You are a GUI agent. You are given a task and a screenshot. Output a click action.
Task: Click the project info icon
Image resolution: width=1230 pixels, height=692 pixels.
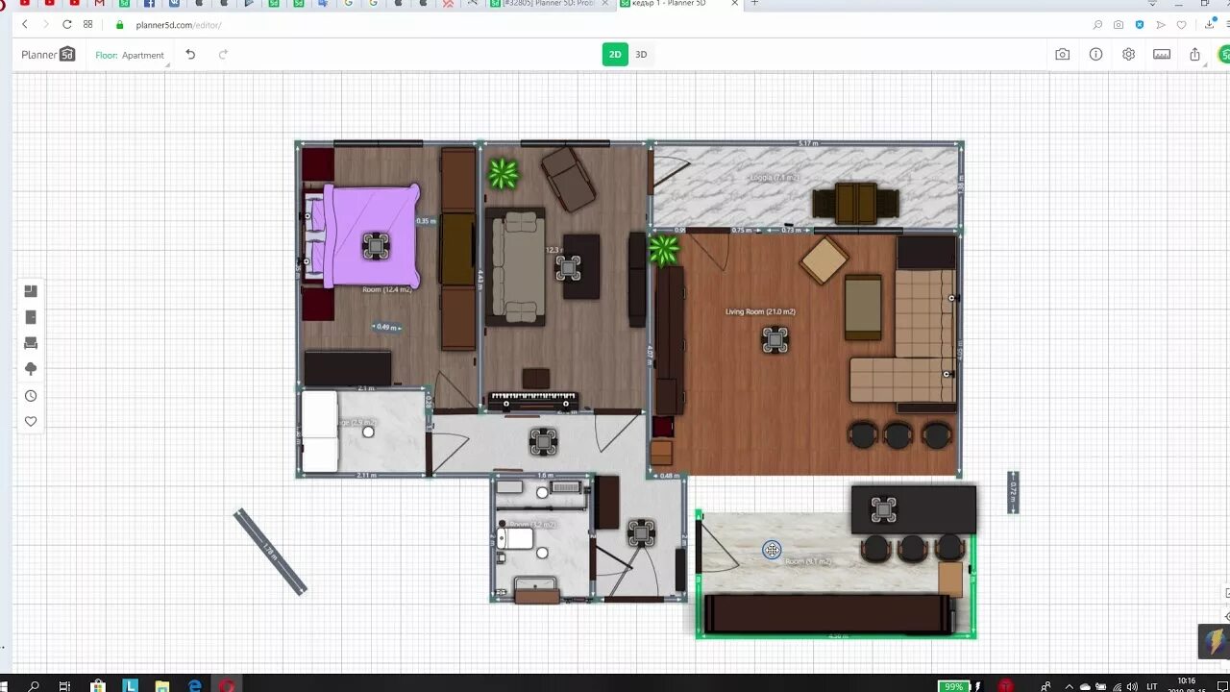pyautogui.click(x=1095, y=54)
